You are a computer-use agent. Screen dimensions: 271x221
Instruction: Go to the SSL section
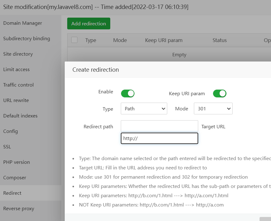(7, 147)
